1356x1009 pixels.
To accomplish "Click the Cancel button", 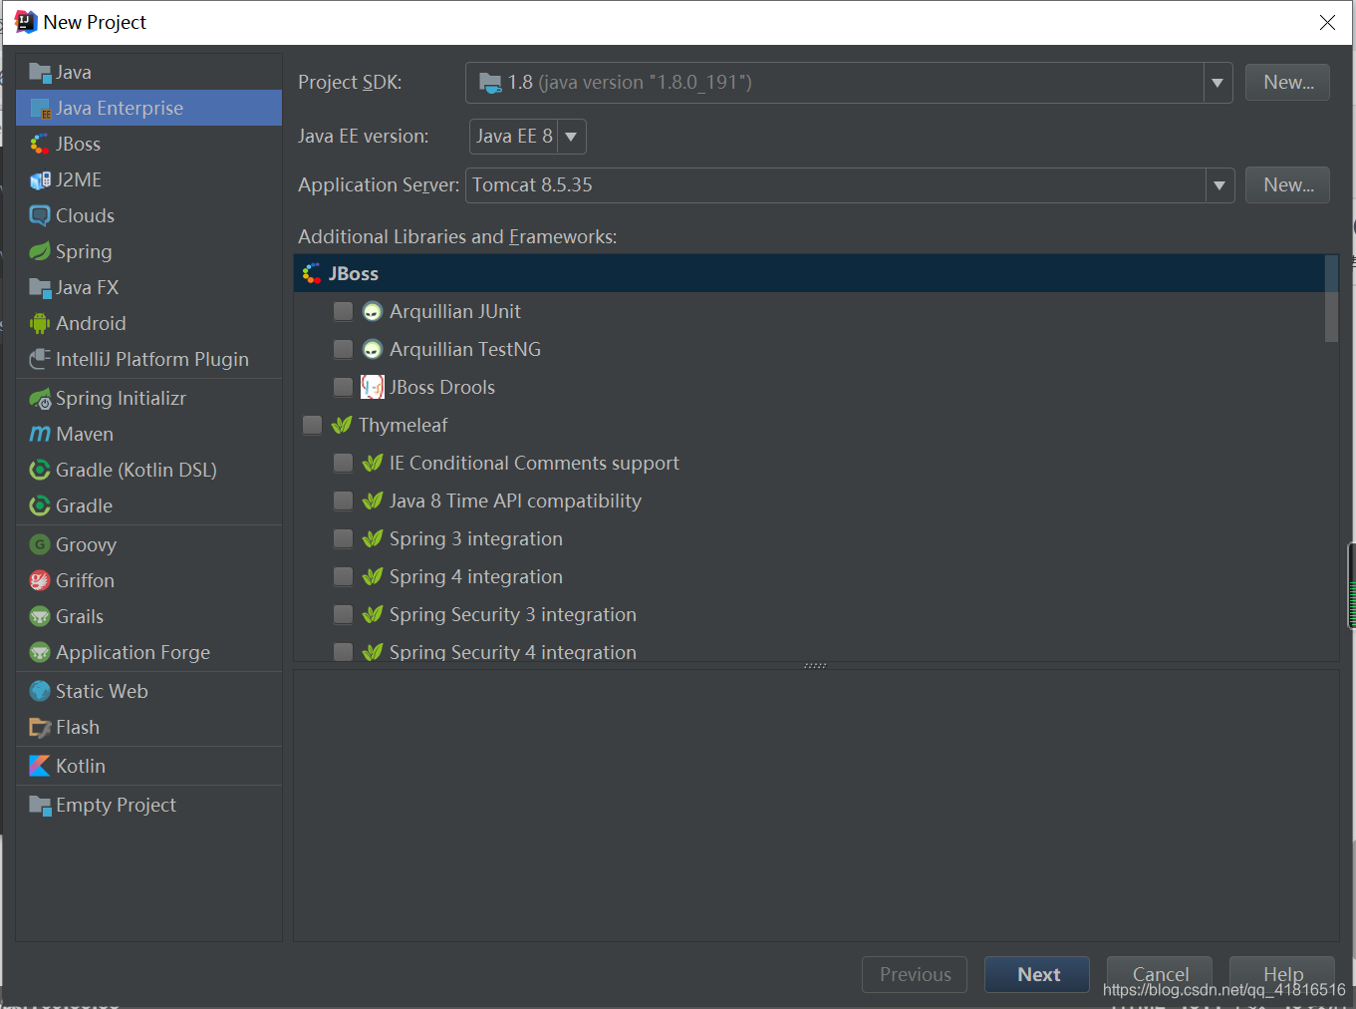I will pyautogui.click(x=1160, y=975).
